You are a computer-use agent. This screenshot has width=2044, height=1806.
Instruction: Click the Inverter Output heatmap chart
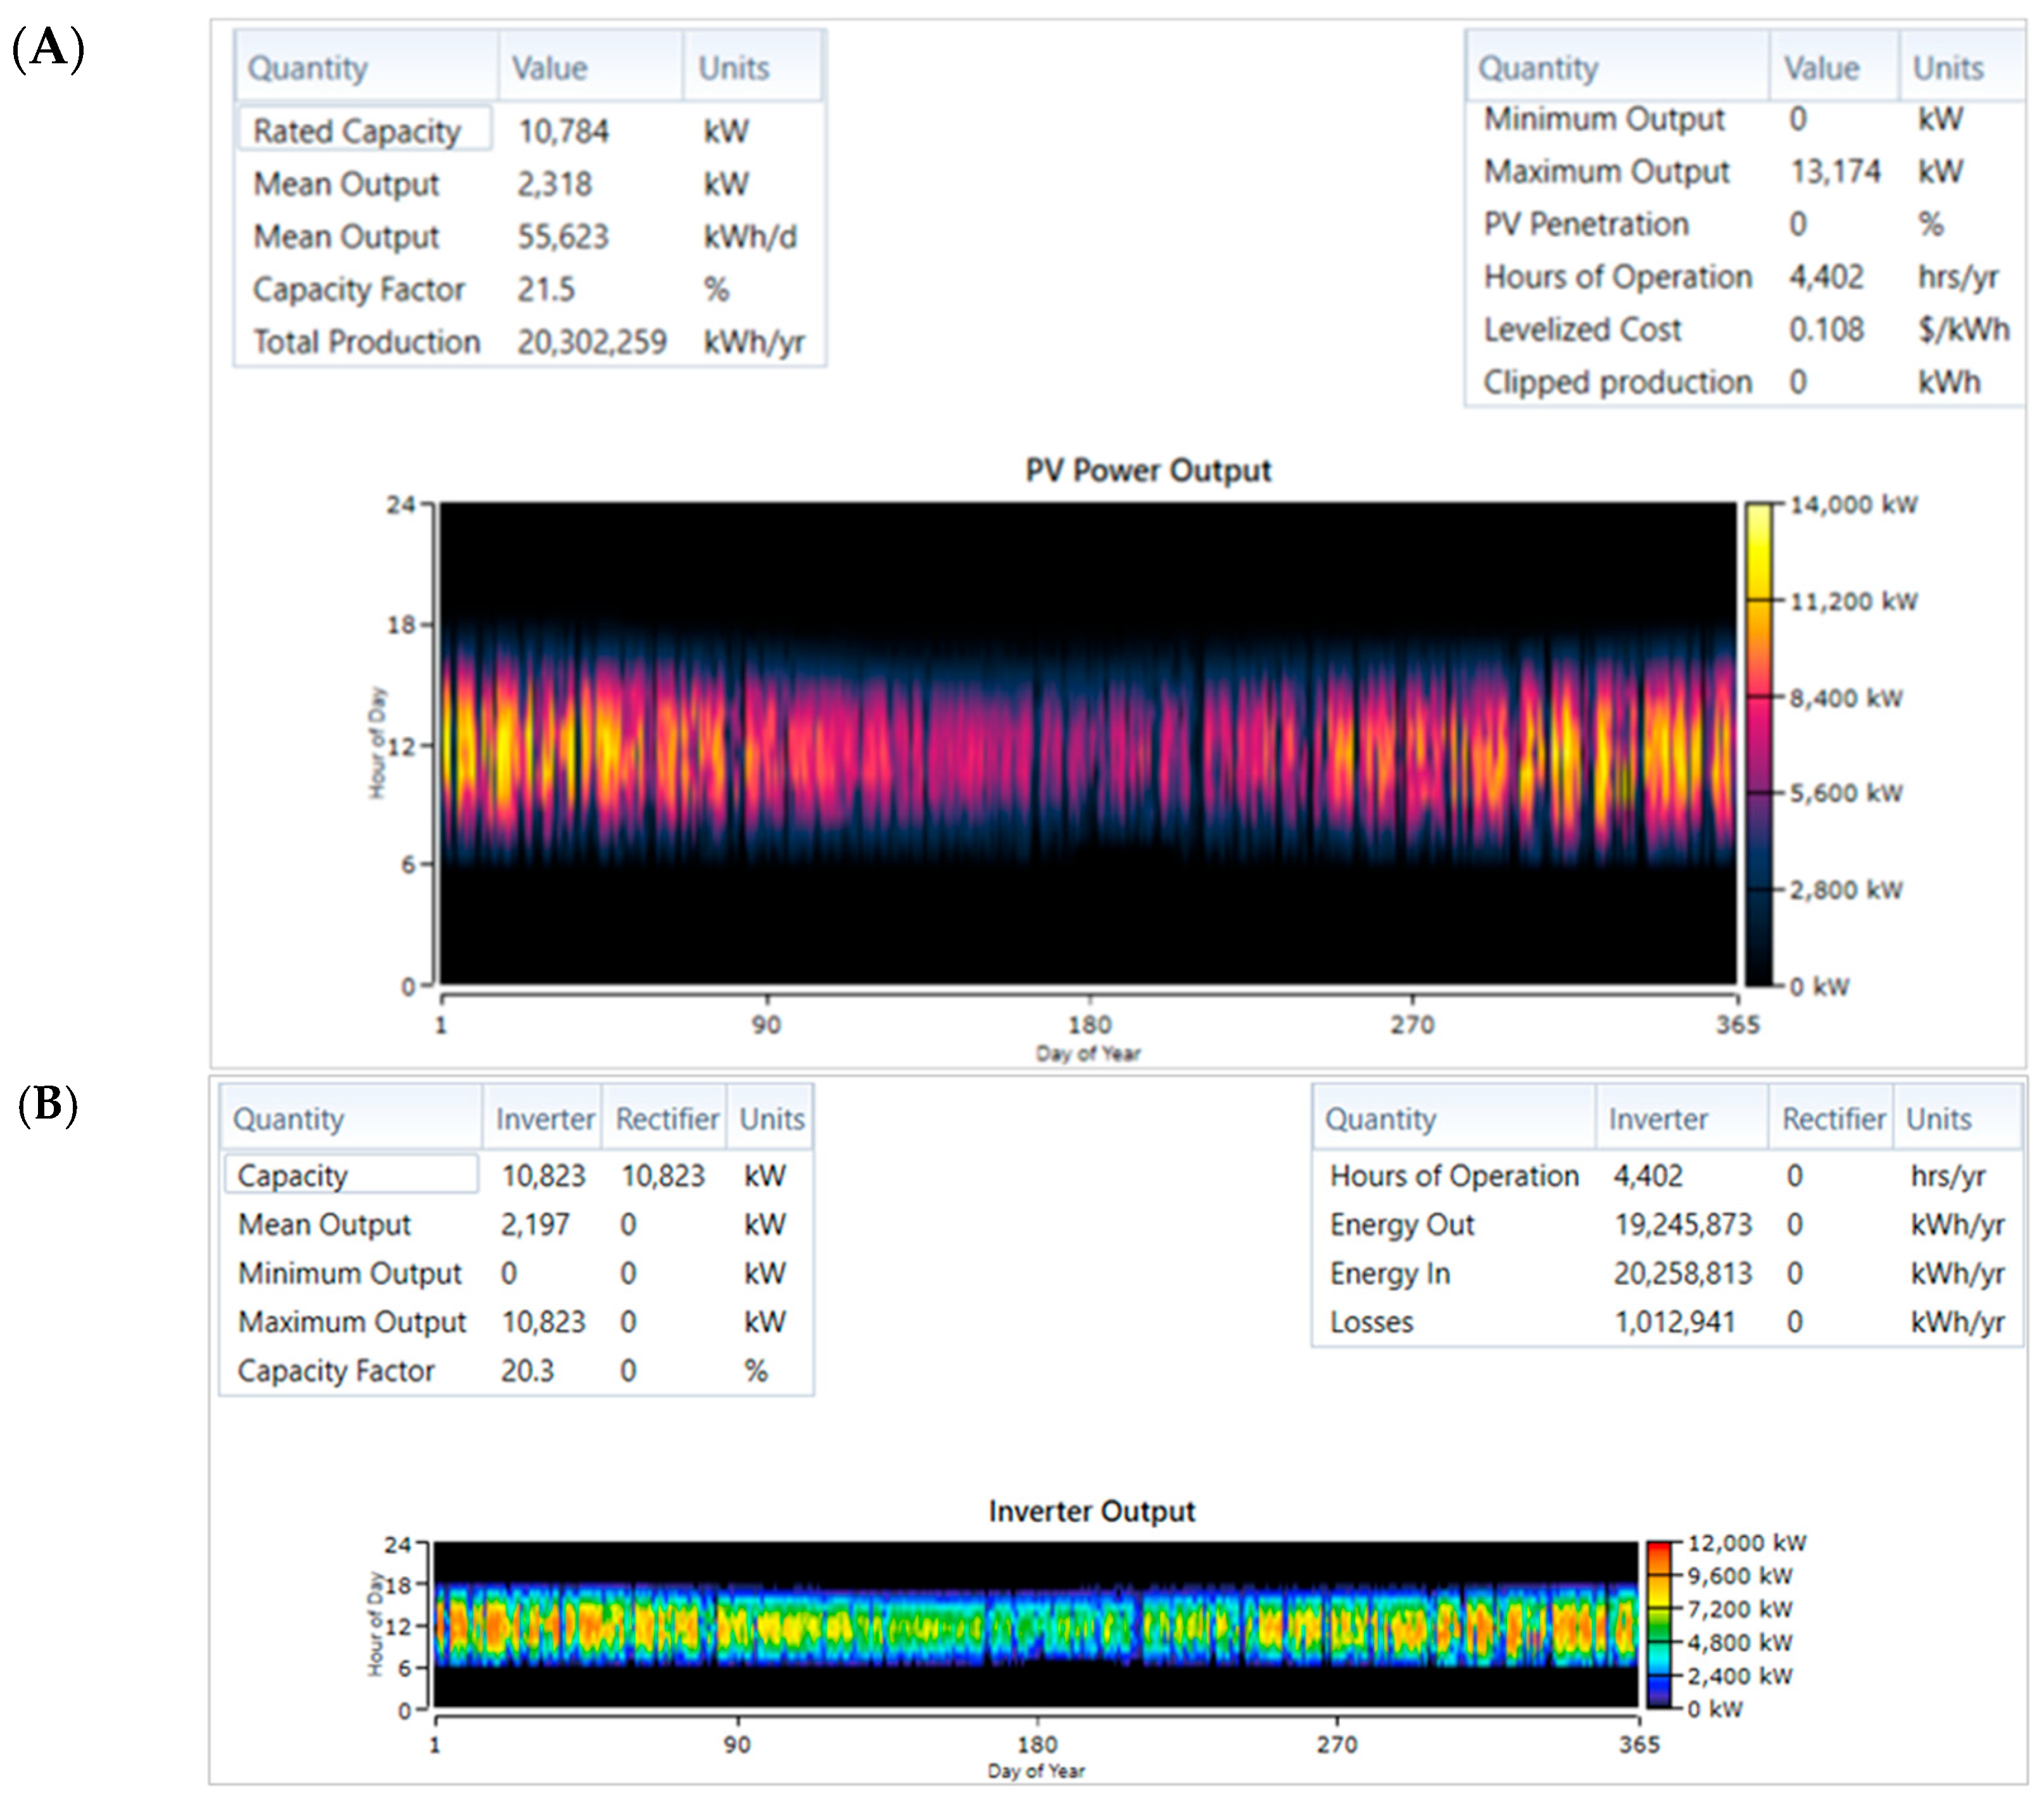(x=1035, y=1625)
